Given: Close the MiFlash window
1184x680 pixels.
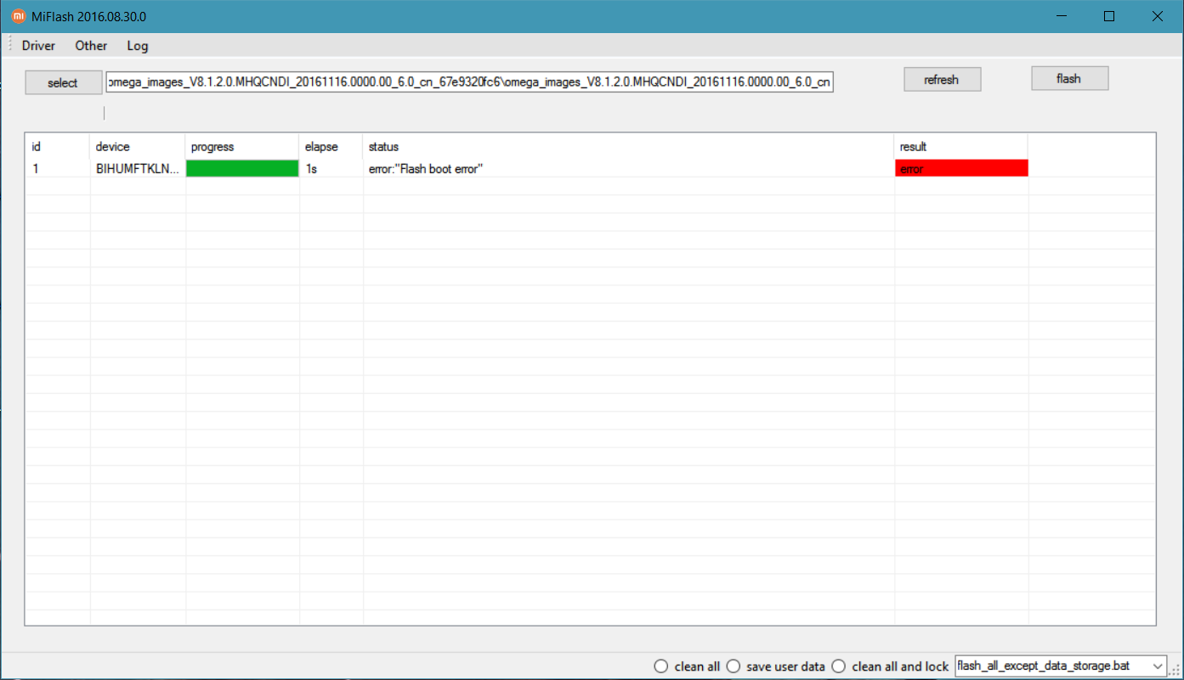Looking at the screenshot, I should tap(1157, 16).
